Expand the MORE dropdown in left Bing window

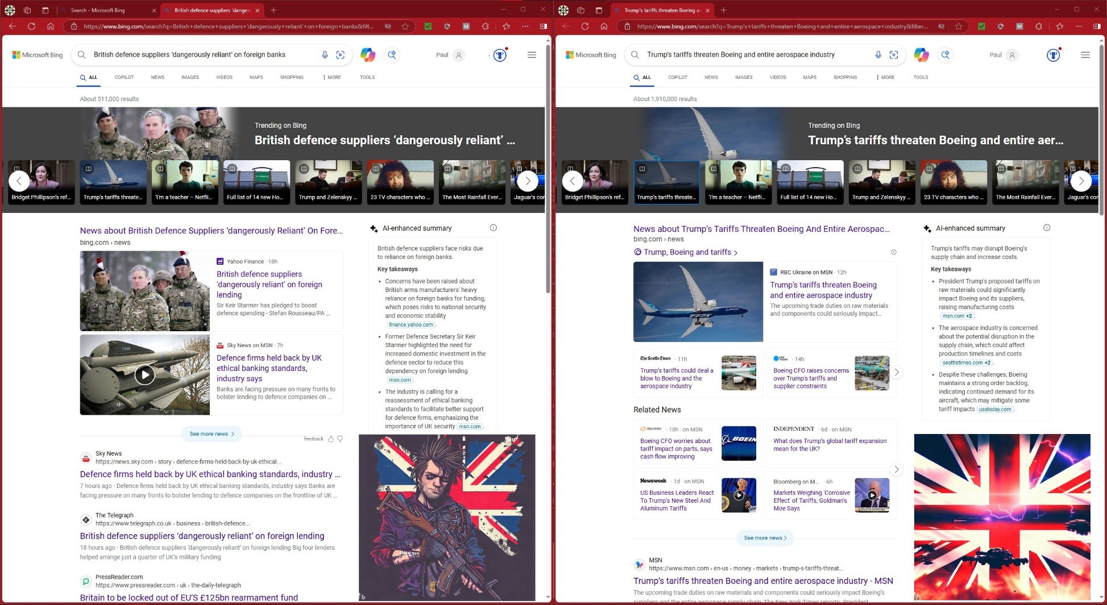coord(331,77)
